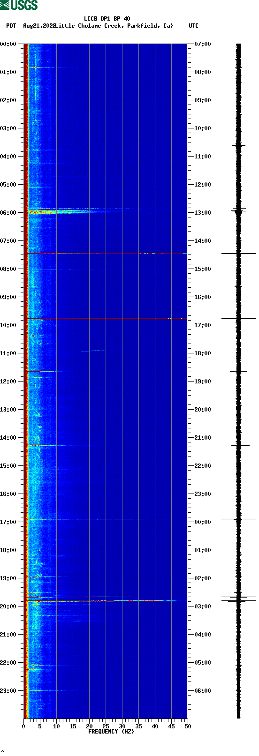The image size is (259, 756).
Task: Click the station title 'LCCB DP1 BP 40'
Action: pyautogui.click(x=107, y=19)
